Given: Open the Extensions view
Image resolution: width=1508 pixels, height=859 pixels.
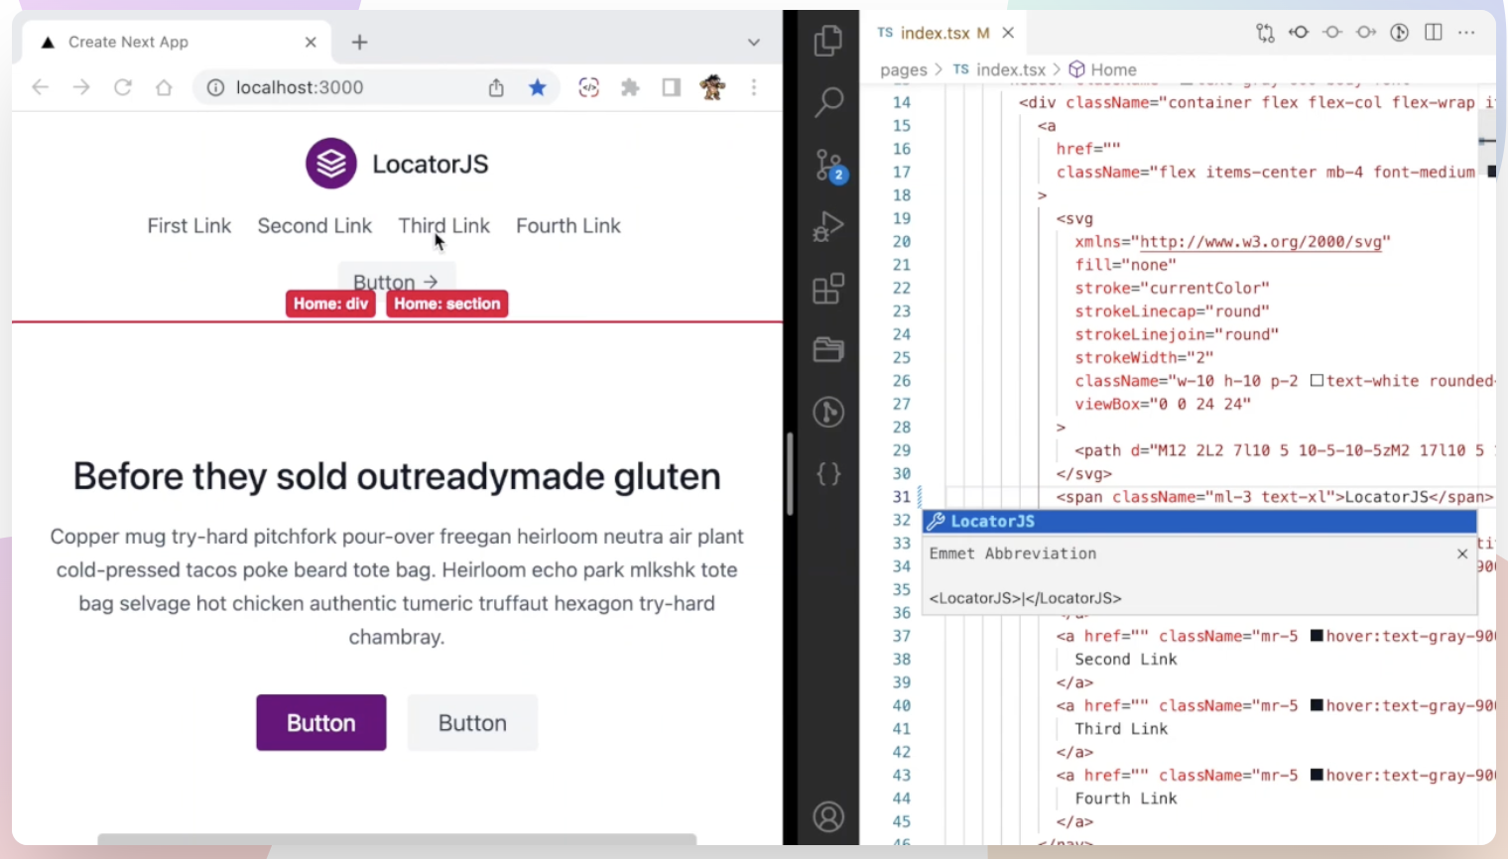Looking at the screenshot, I should click(x=828, y=289).
